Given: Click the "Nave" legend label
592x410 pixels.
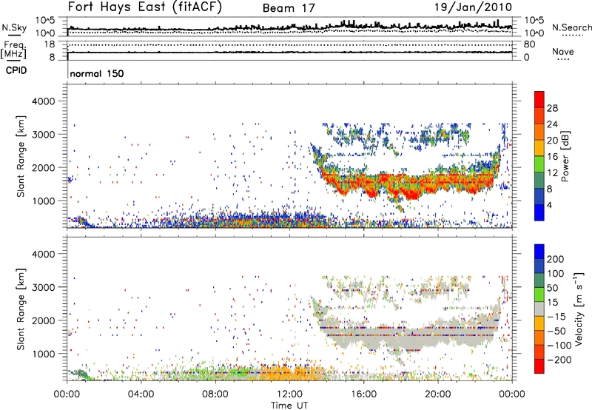Looking at the screenshot, I should tap(563, 52).
